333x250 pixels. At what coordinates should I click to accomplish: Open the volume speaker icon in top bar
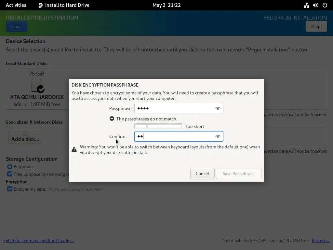tap(315, 5)
